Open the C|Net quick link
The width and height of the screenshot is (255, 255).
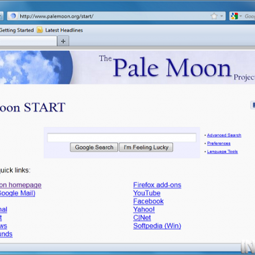coord(142,217)
